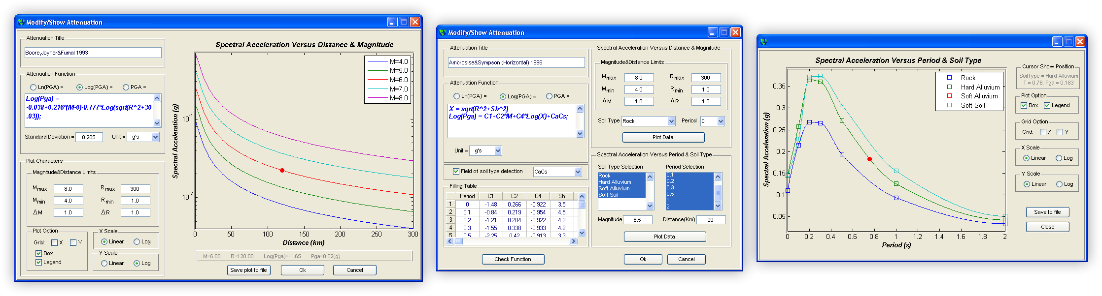Click the app icon in the Ambrosise attenuation window title bar
Image resolution: width=1102 pixels, height=296 pixels.
click(x=443, y=32)
